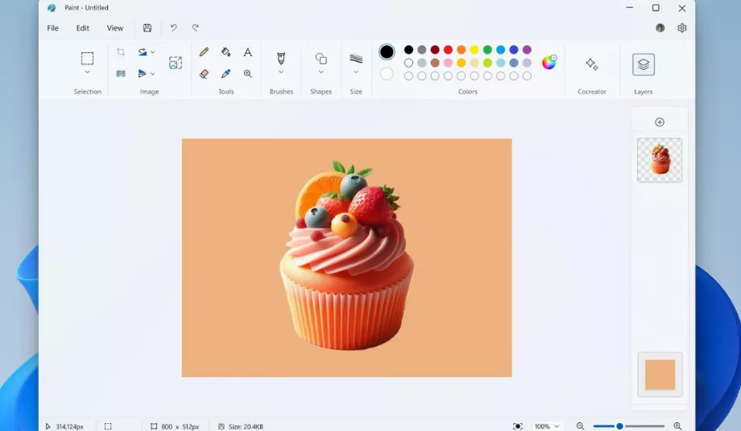Select the orange background layer thumbnail
This screenshot has width=741, height=431.
pyautogui.click(x=660, y=375)
